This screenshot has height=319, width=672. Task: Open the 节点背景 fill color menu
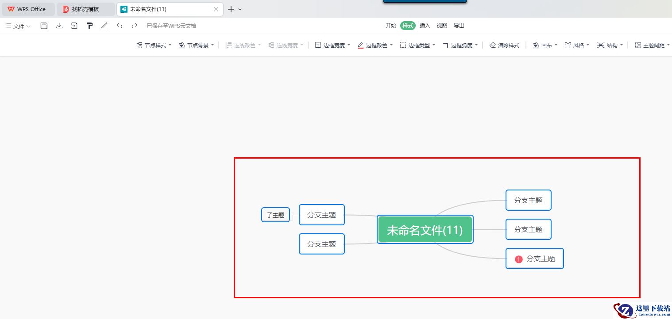197,45
